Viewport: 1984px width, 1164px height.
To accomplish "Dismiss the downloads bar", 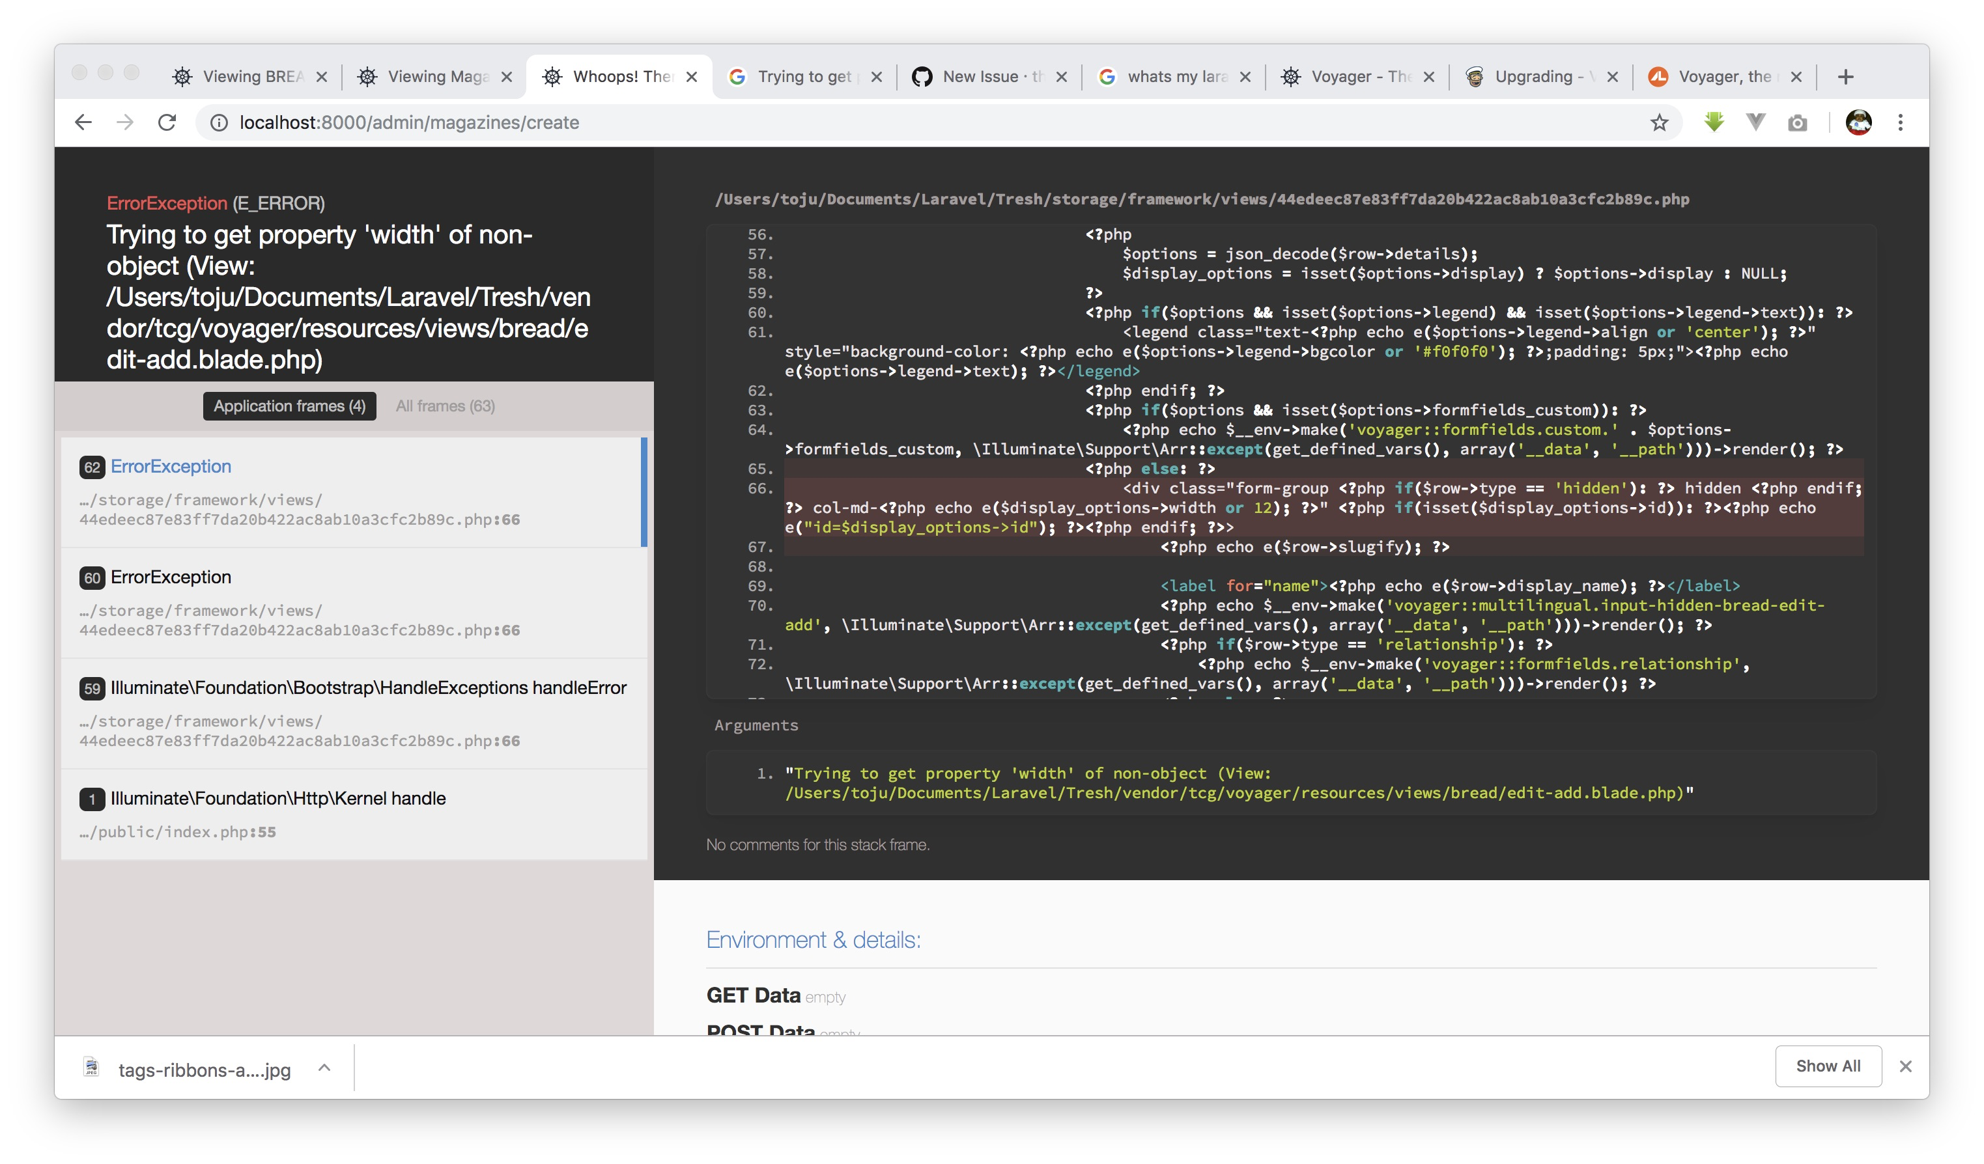I will [1905, 1066].
